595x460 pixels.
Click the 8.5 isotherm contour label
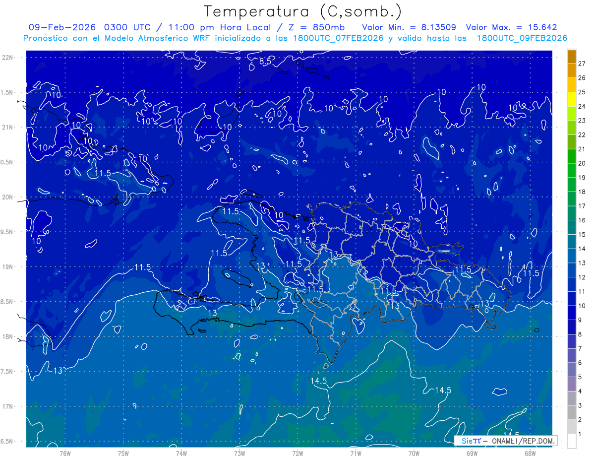pyautogui.click(x=265, y=62)
